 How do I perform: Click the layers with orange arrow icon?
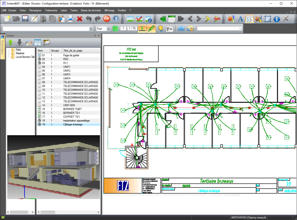click(190, 28)
